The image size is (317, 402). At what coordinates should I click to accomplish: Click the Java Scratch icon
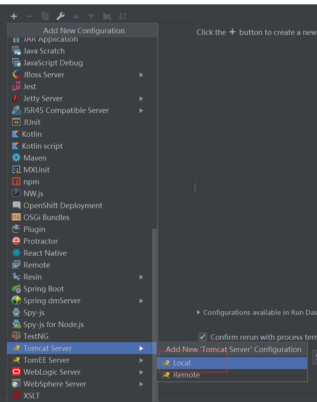pyautogui.click(x=16, y=51)
